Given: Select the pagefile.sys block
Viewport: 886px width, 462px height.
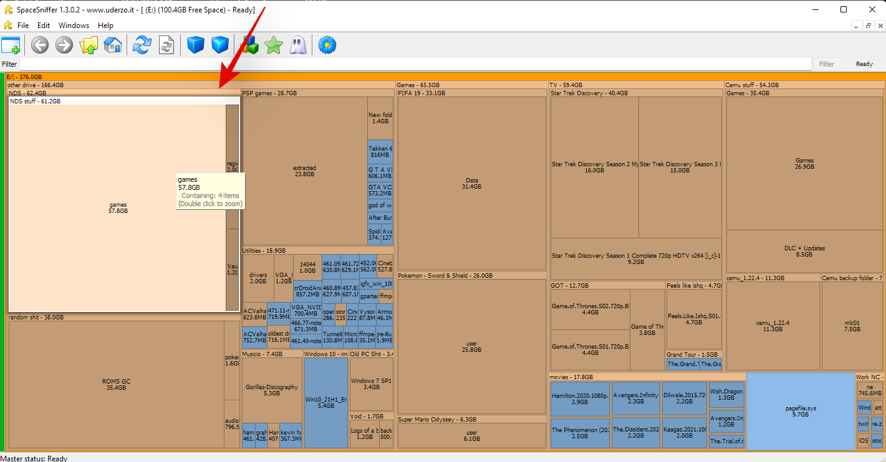Looking at the screenshot, I should [801, 411].
